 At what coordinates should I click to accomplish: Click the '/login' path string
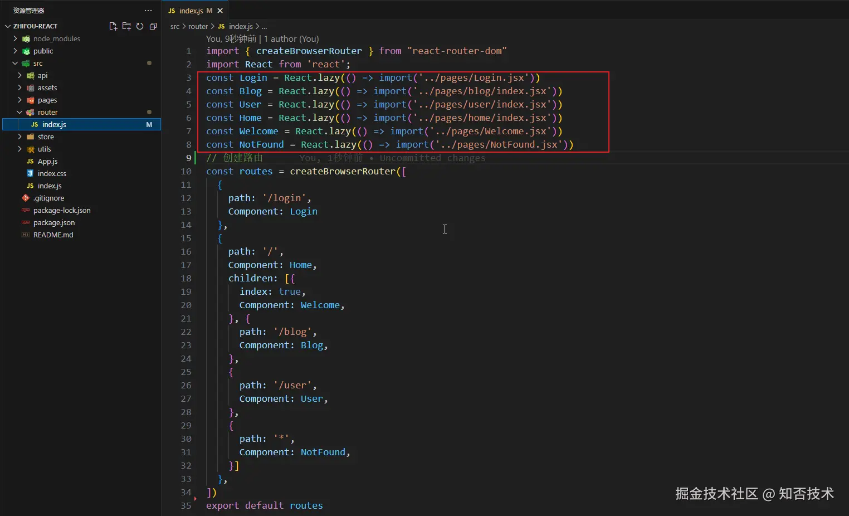coord(284,198)
